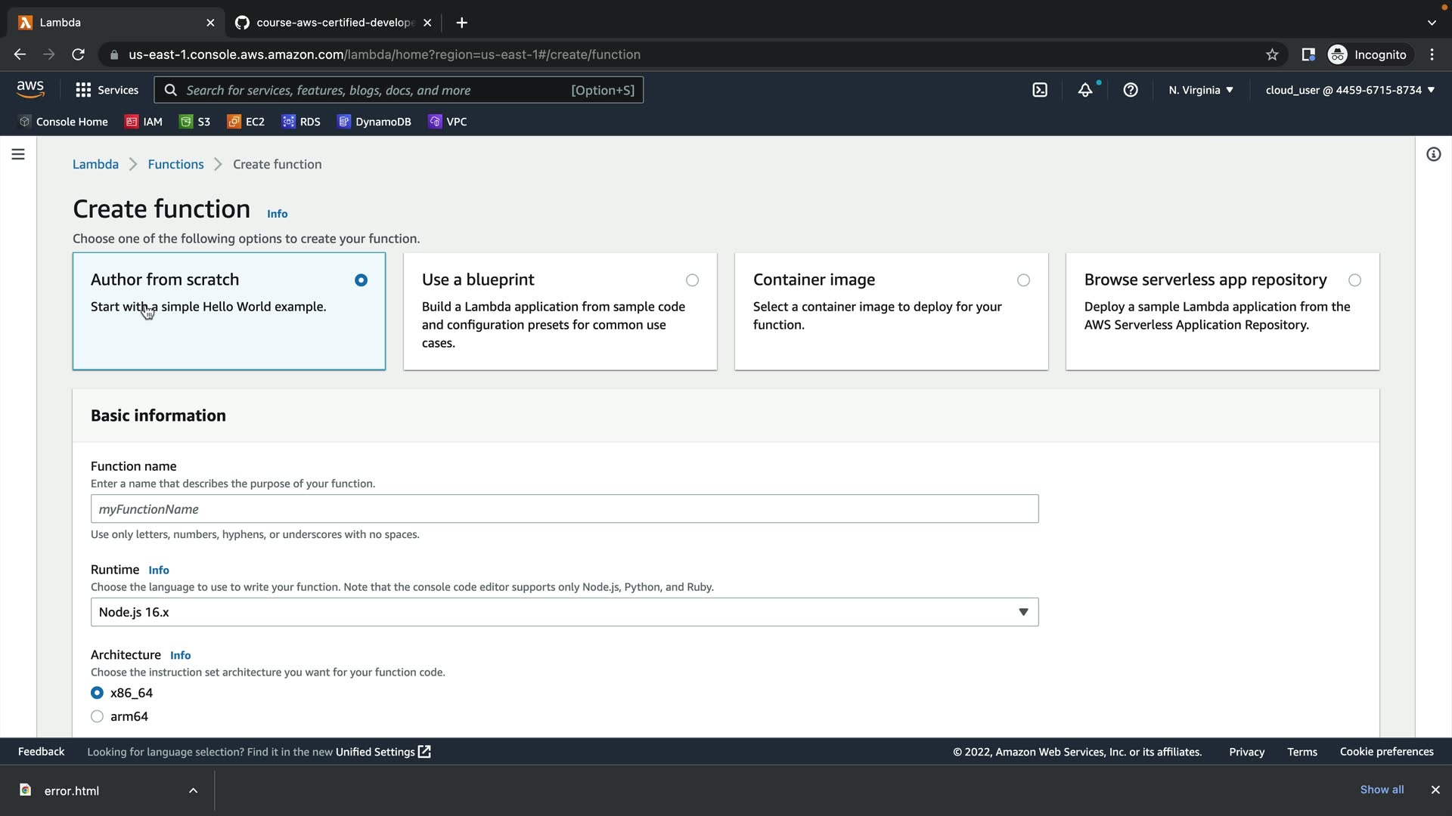Navigate to the Functions breadcrumb
This screenshot has height=816, width=1452.
[175, 164]
